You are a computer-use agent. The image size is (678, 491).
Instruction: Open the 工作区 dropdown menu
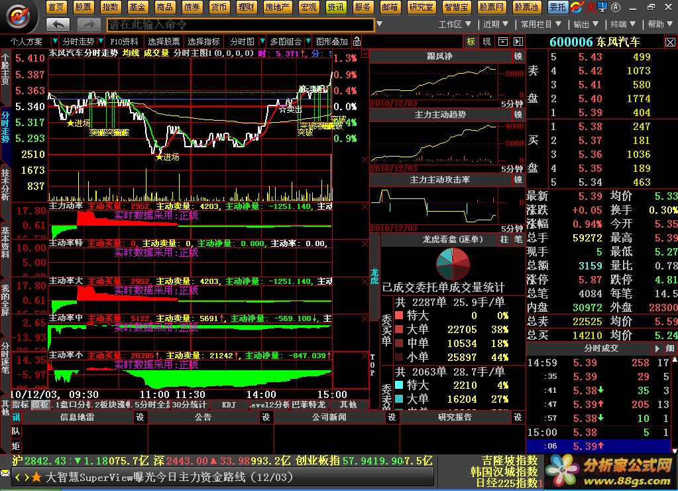[x=455, y=25]
